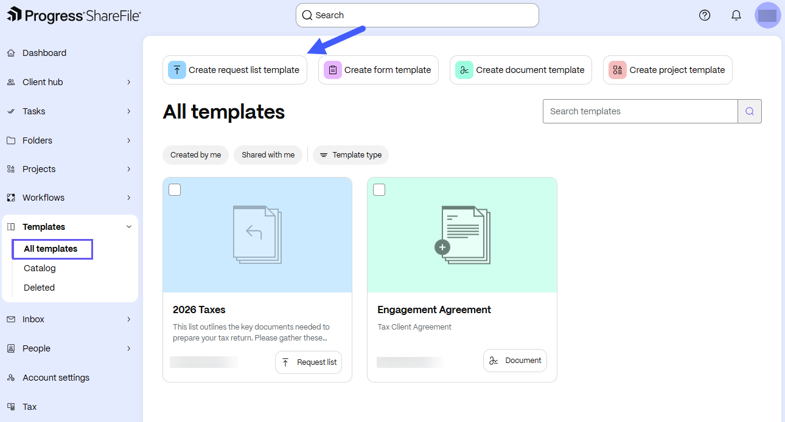Screen dimensions: 785x422
Task: Click the Workflows sidebar icon
Action: tap(11, 198)
